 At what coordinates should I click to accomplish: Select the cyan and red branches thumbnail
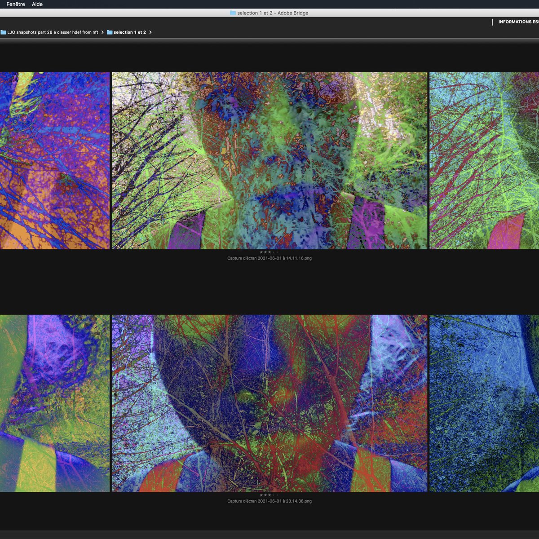(484, 160)
